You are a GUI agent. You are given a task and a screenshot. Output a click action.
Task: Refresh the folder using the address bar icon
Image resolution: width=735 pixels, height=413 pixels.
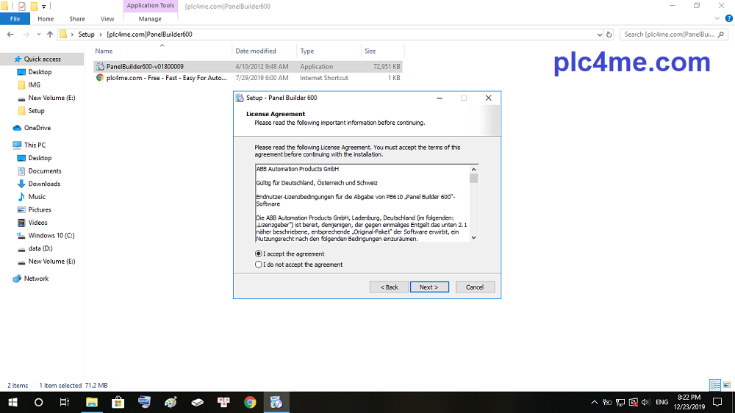tap(609, 34)
